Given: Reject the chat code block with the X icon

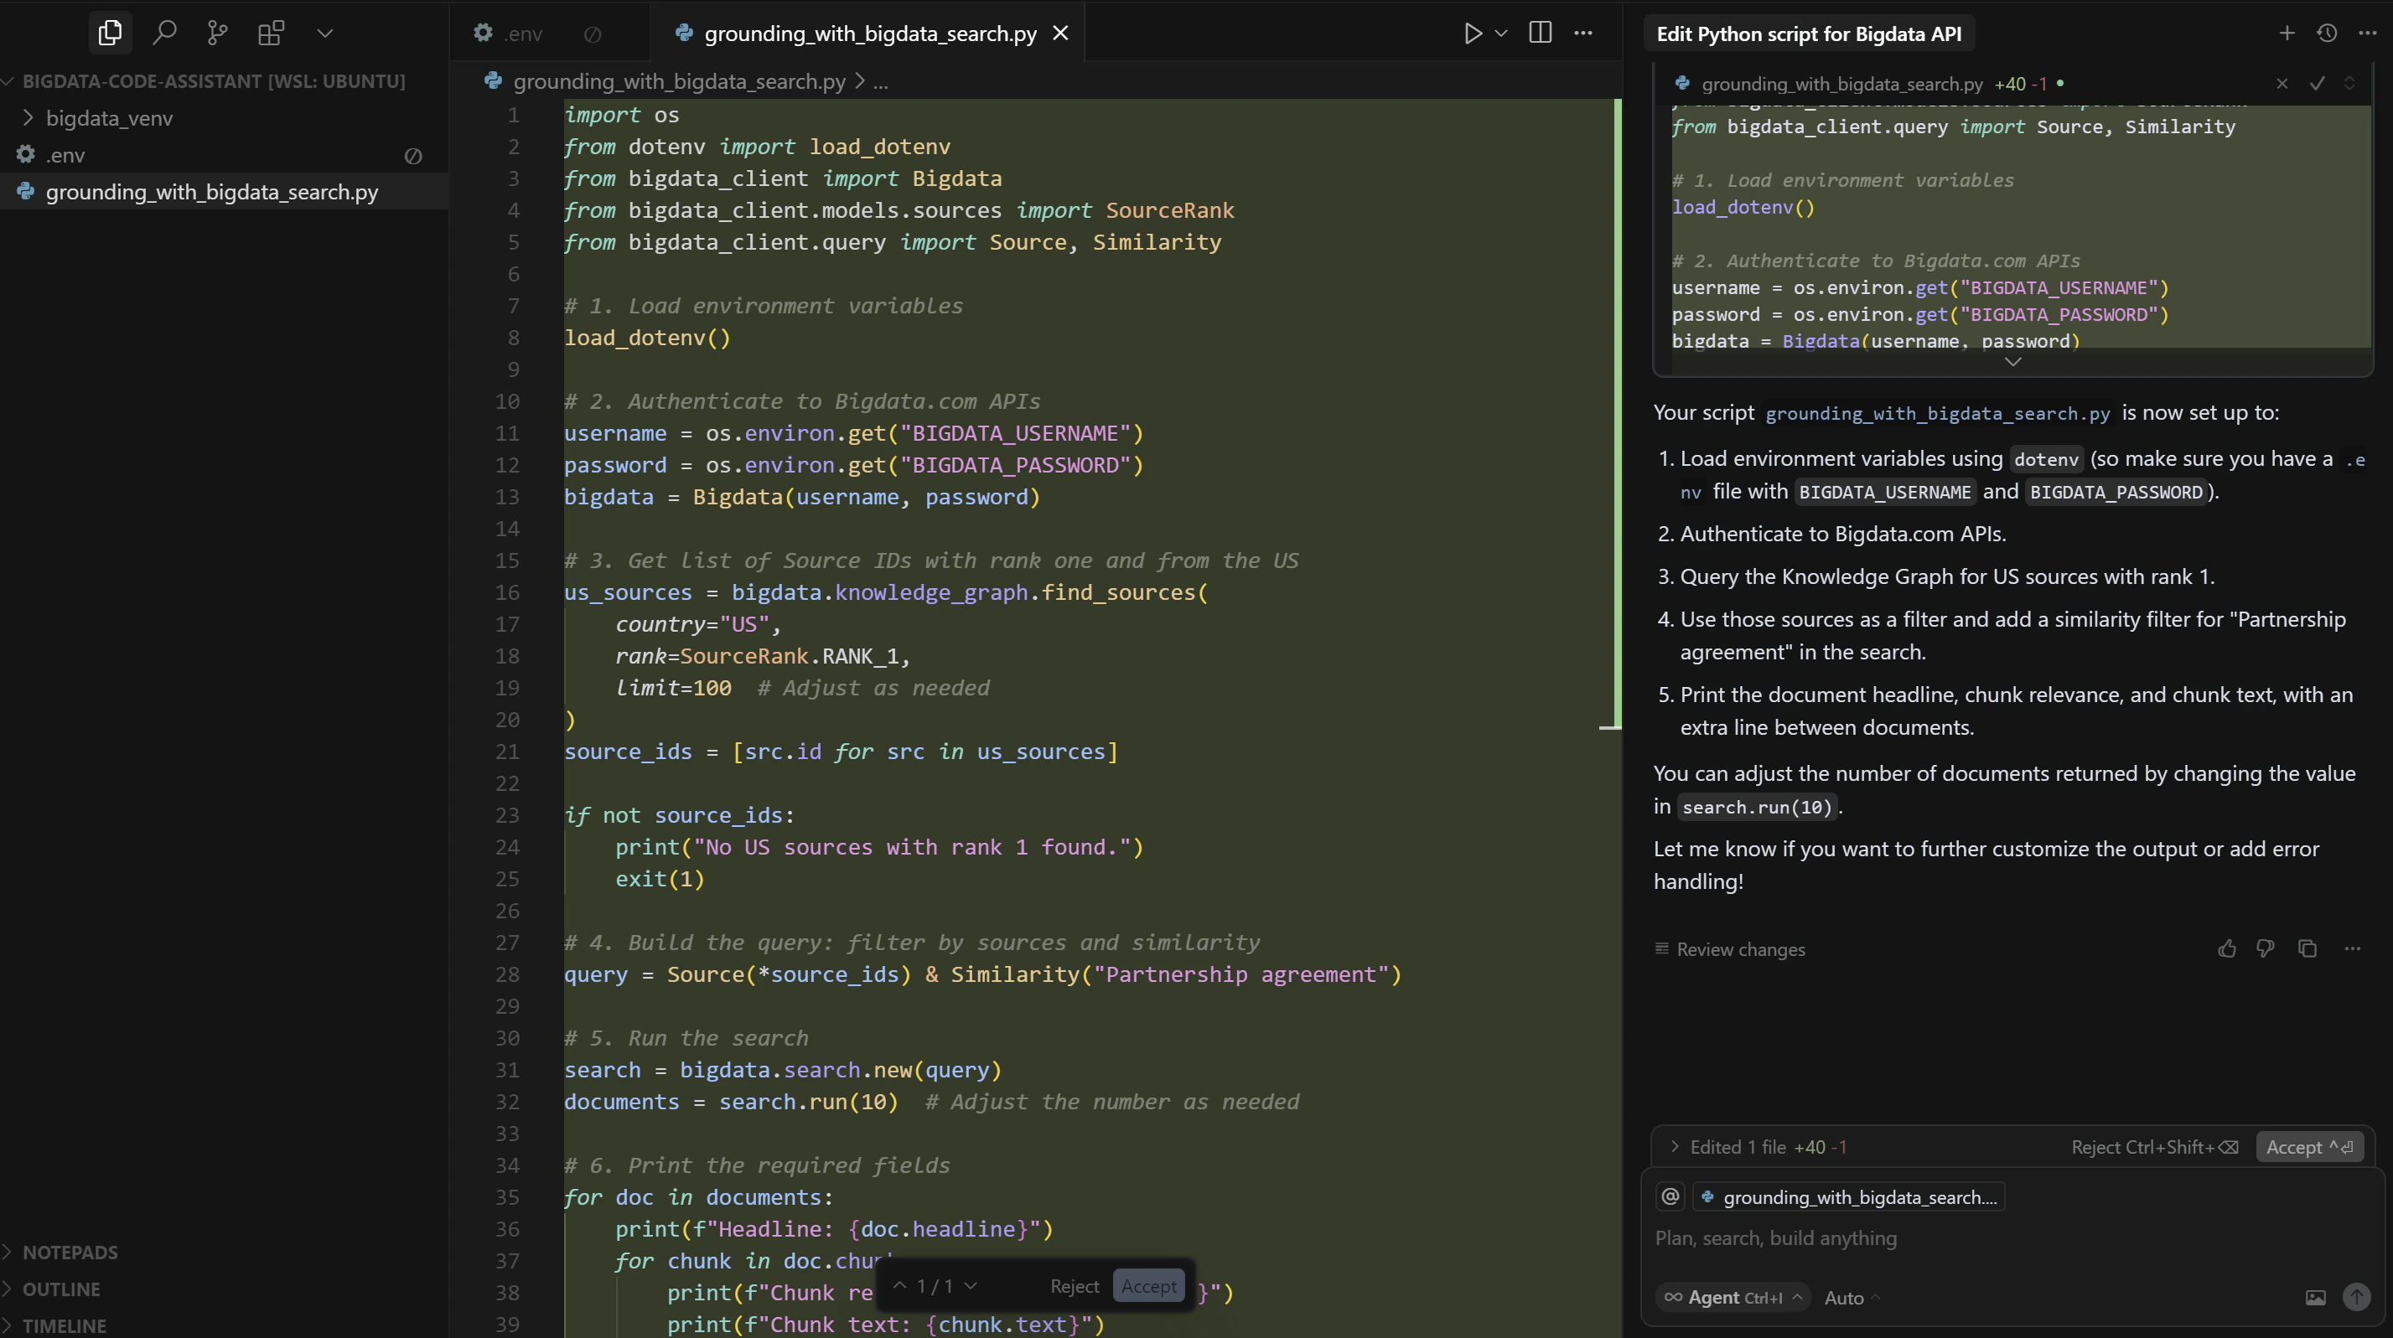Looking at the screenshot, I should point(2282,84).
